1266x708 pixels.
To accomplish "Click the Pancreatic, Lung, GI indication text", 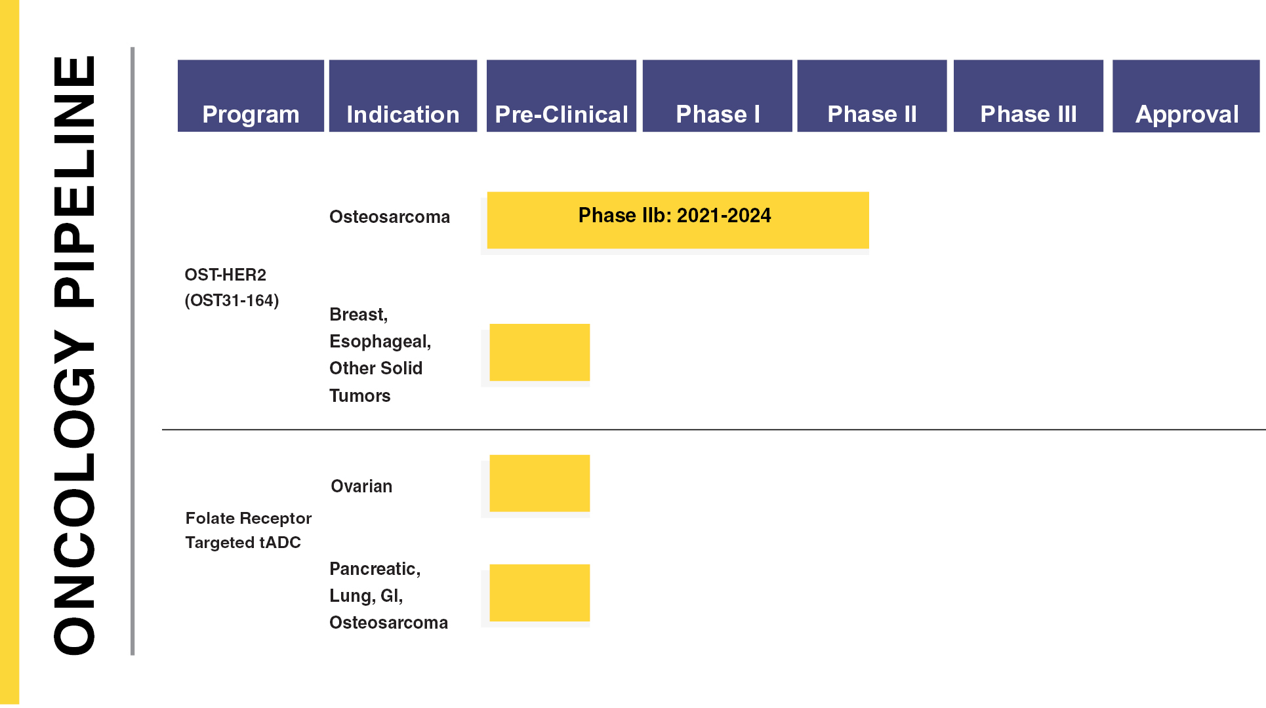I will 375,582.
